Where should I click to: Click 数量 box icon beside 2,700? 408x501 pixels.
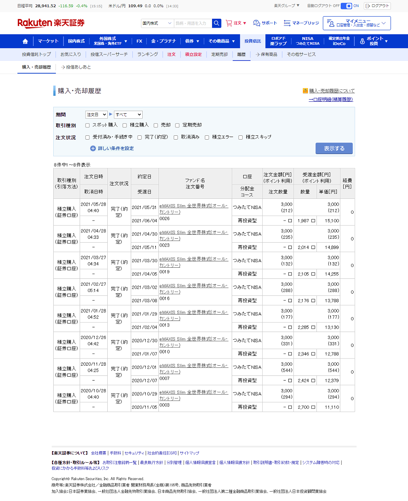[x=313, y=407]
